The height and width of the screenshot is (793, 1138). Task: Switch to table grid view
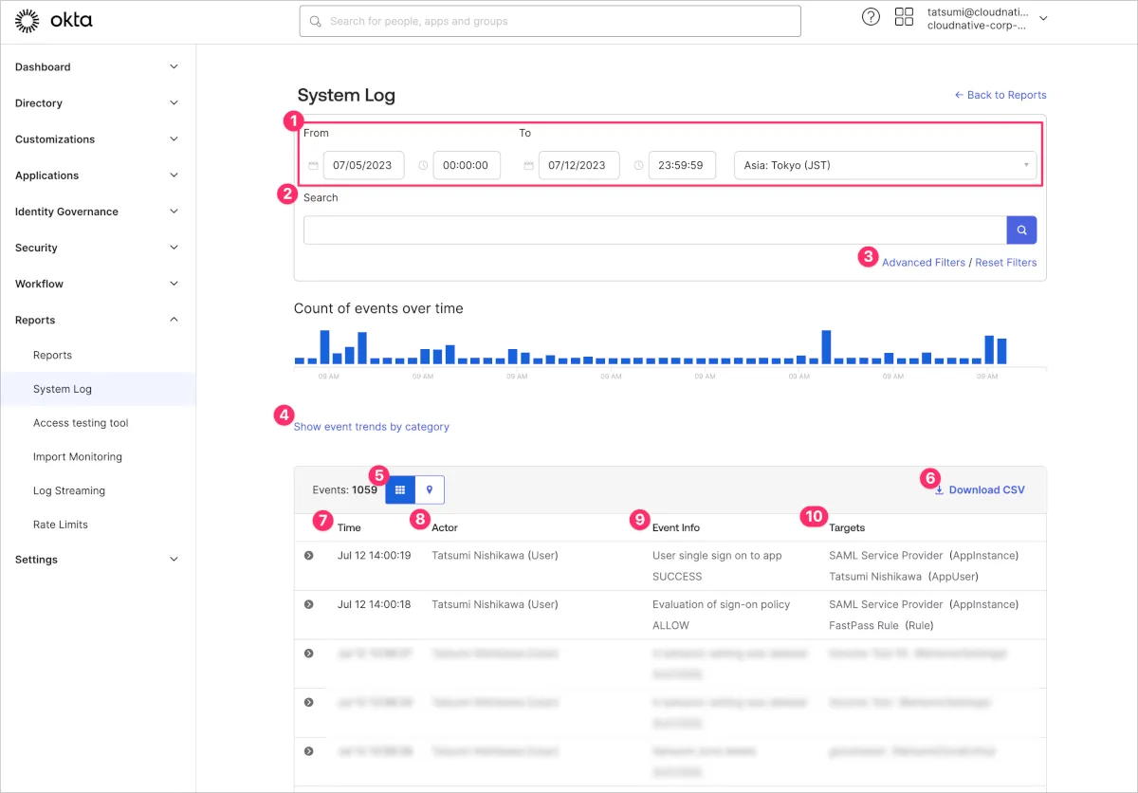[400, 489]
